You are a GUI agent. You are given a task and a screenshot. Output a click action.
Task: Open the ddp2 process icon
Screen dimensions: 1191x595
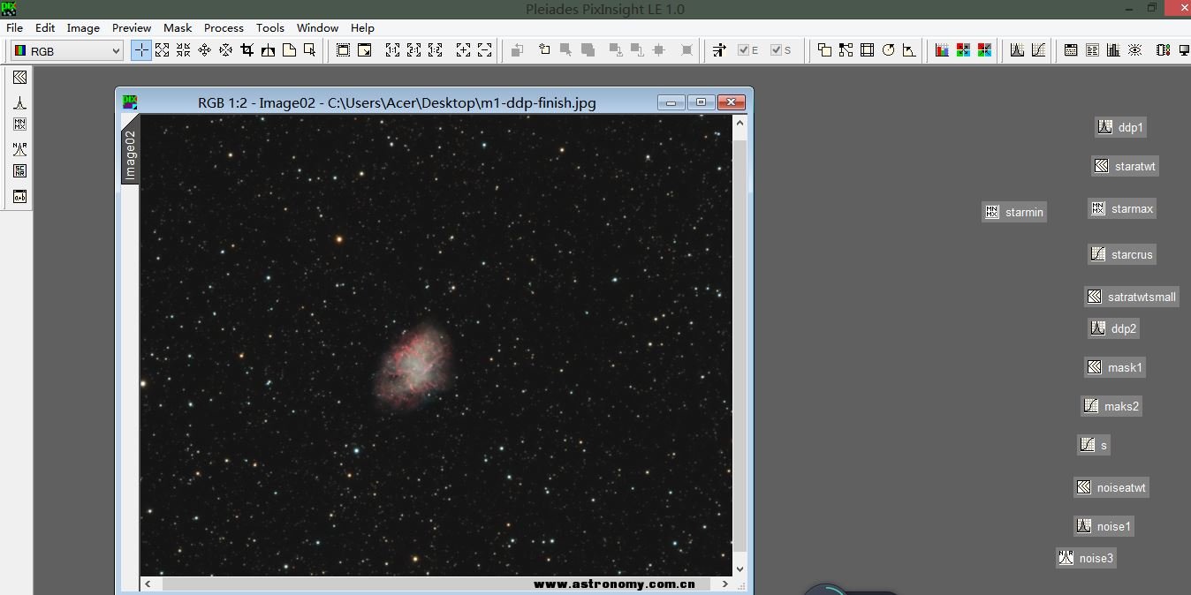tap(1113, 328)
